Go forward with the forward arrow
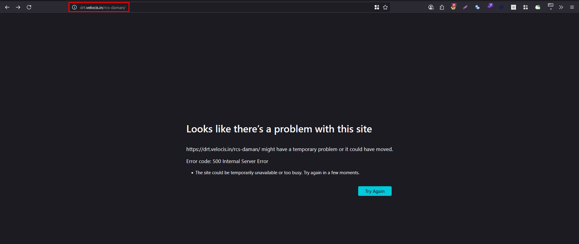The height and width of the screenshot is (244, 579). (18, 7)
